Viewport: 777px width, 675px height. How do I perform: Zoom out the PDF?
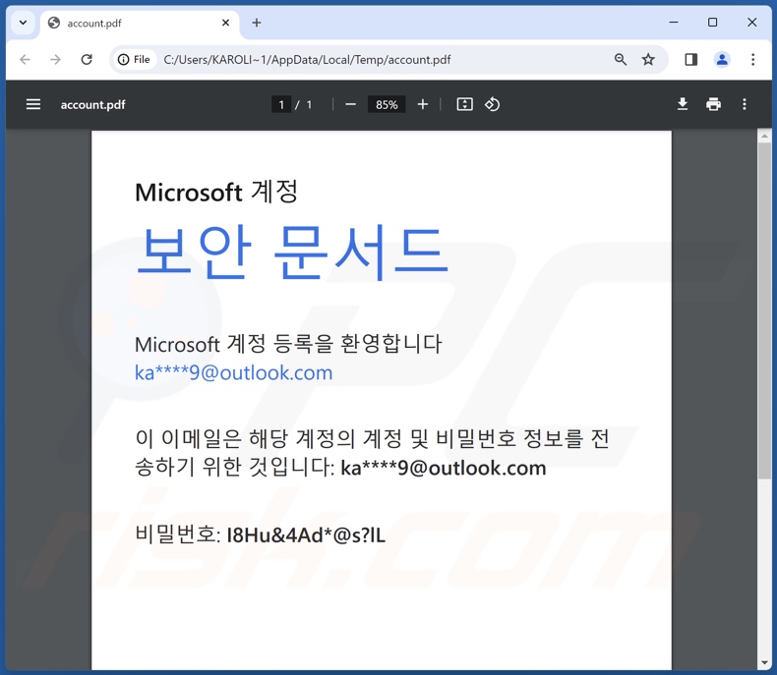(350, 104)
